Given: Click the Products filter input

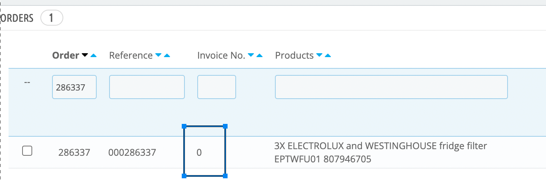Looking at the screenshot, I should tap(391, 87).
